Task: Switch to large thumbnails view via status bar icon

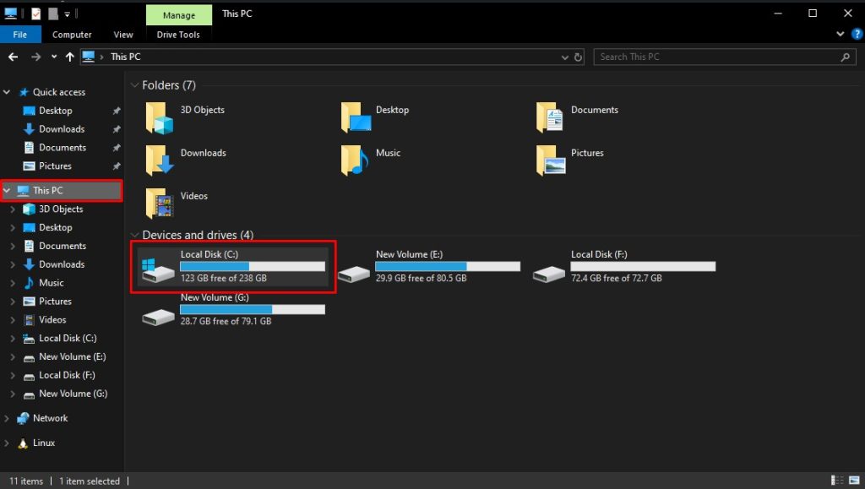Action: (x=852, y=480)
